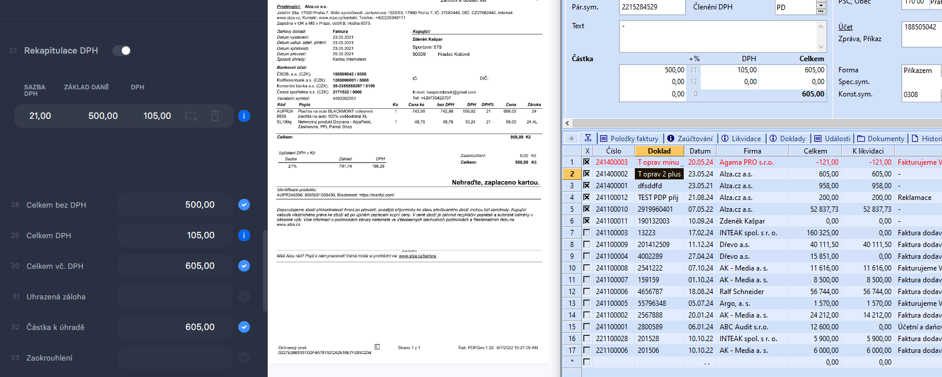The image size is (942, 377).
Task: Click the K likvidaci column header
Action: (868, 151)
